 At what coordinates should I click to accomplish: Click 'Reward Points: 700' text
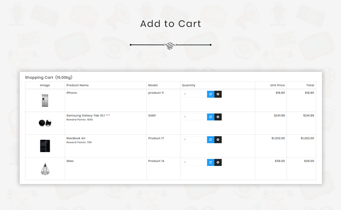79,142
